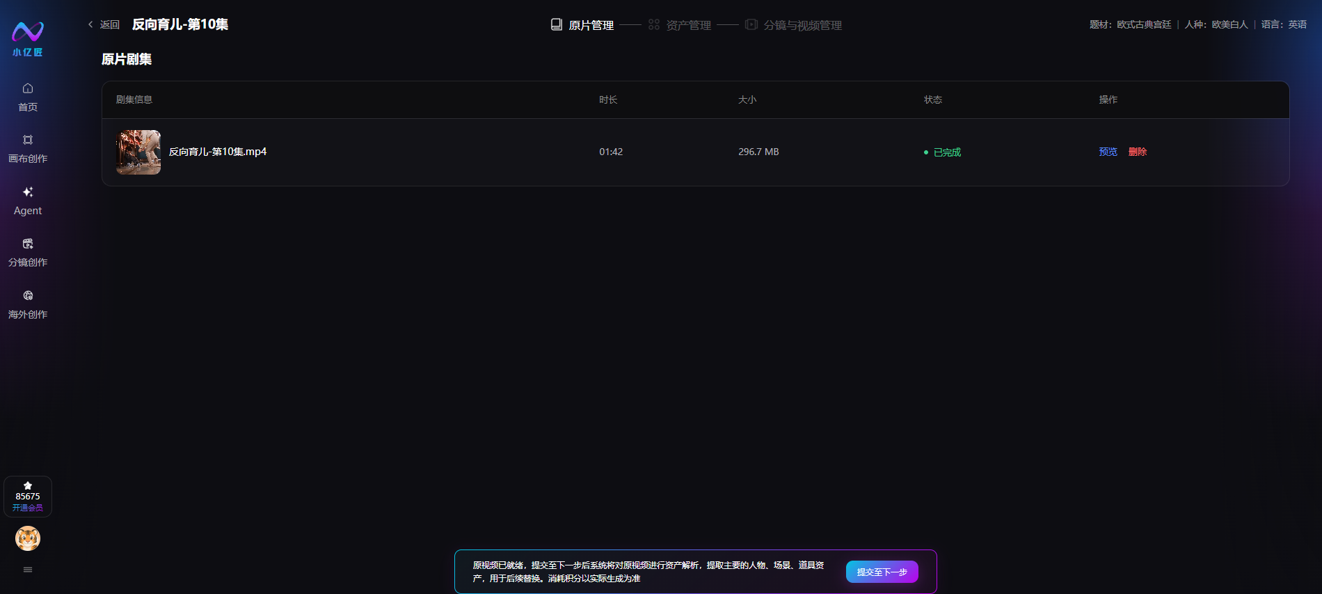Preview episode via 预览 link
This screenshot has width=1322, height=594.
(1108, 152)
